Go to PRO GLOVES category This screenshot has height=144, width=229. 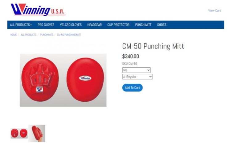click(46, 25)
